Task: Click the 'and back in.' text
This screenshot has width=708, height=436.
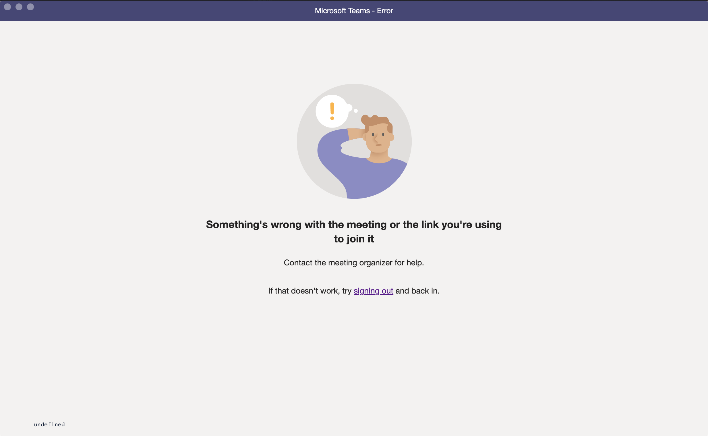Action: [417, 291]
